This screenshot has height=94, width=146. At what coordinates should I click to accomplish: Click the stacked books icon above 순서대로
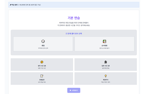pyautogui.click(x=105, y=41)
